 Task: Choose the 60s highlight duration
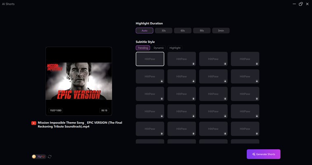pos(183,31)
